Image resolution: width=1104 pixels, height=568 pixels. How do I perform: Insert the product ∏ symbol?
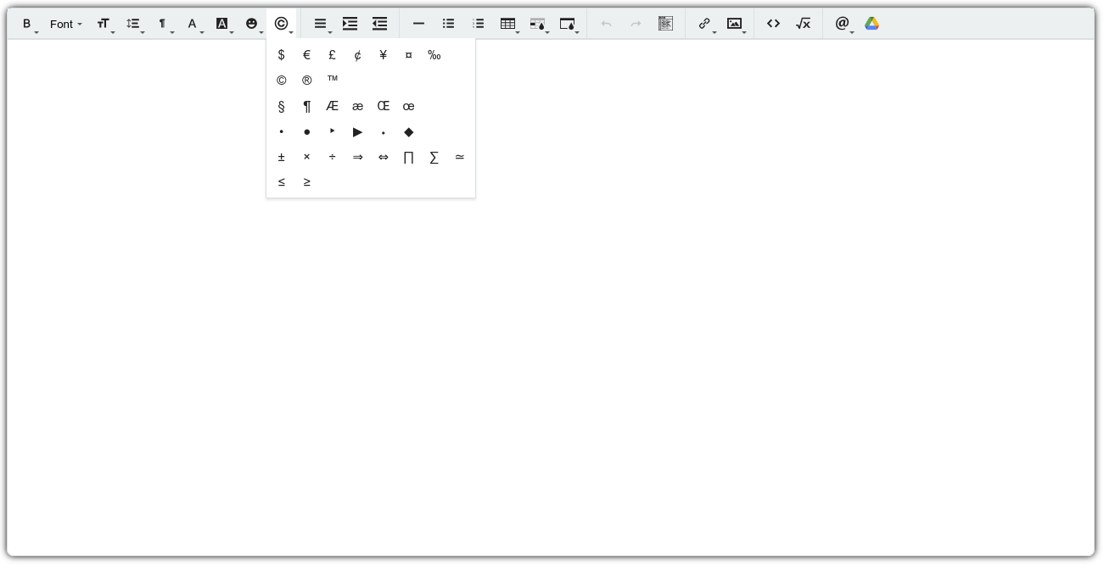[x=409, y=157]
